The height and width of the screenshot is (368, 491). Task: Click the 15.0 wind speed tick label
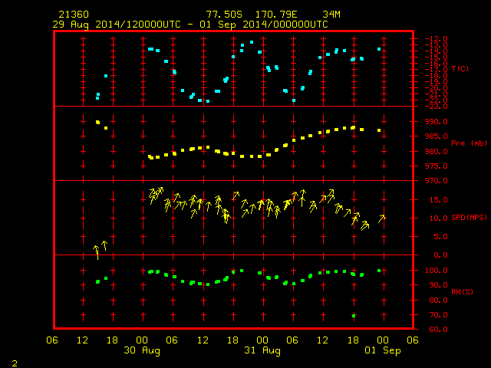pyautogui.click(x=438, y=199)
